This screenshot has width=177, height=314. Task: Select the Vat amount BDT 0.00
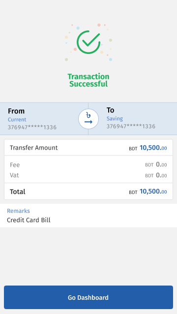(x=156, y=176)
